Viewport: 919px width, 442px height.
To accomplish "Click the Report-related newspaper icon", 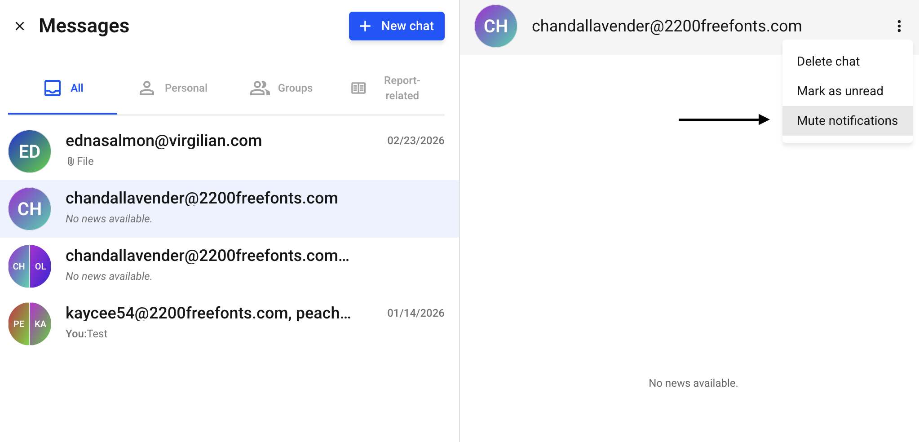I will 358,88.
